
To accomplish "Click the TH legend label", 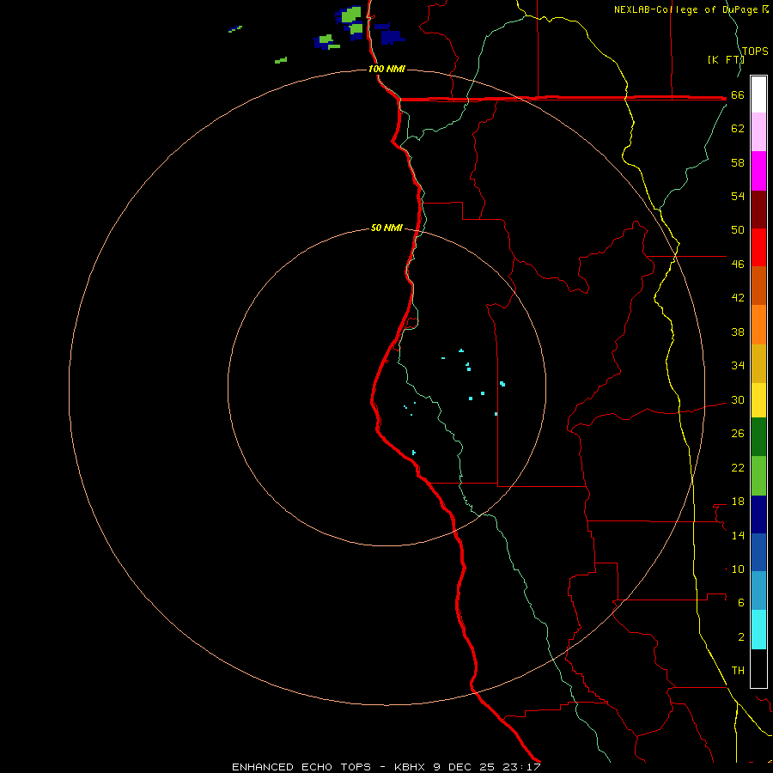I will click(738, 671).
